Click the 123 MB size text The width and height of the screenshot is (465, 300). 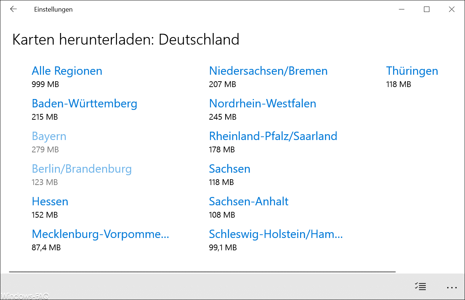pyautogui.click(x=45, y=182)
